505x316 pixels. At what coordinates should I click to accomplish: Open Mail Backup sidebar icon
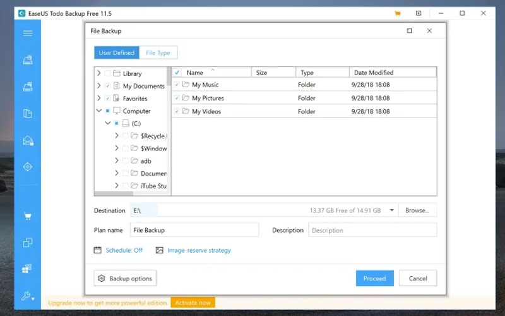point(28,140)
